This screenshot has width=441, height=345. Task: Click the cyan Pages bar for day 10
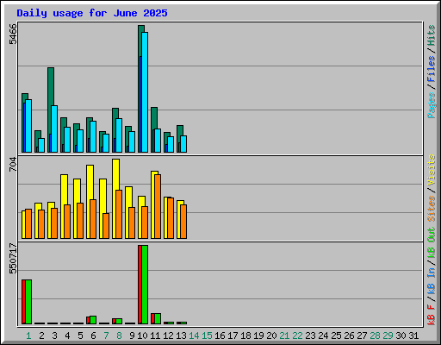point(145,92)
